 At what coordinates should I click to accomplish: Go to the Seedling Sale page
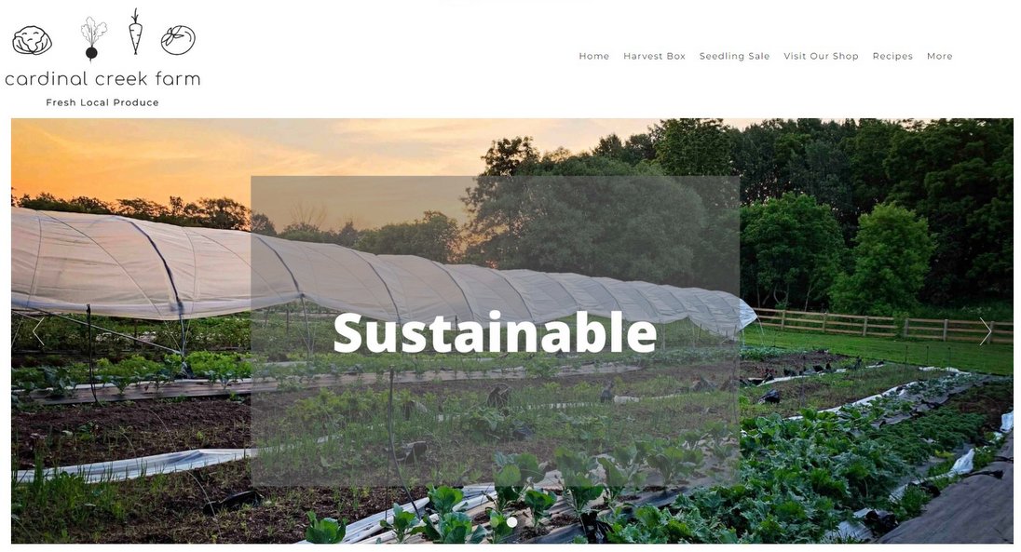pos(734,56)
